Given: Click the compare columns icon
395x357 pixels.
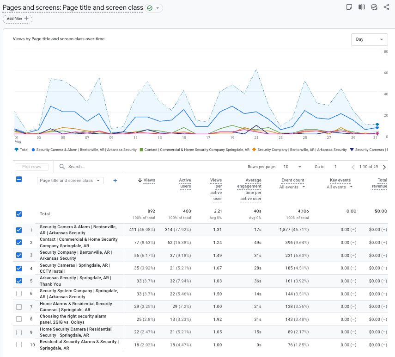Looking at the screenshot, I should (x=362, y=7).
